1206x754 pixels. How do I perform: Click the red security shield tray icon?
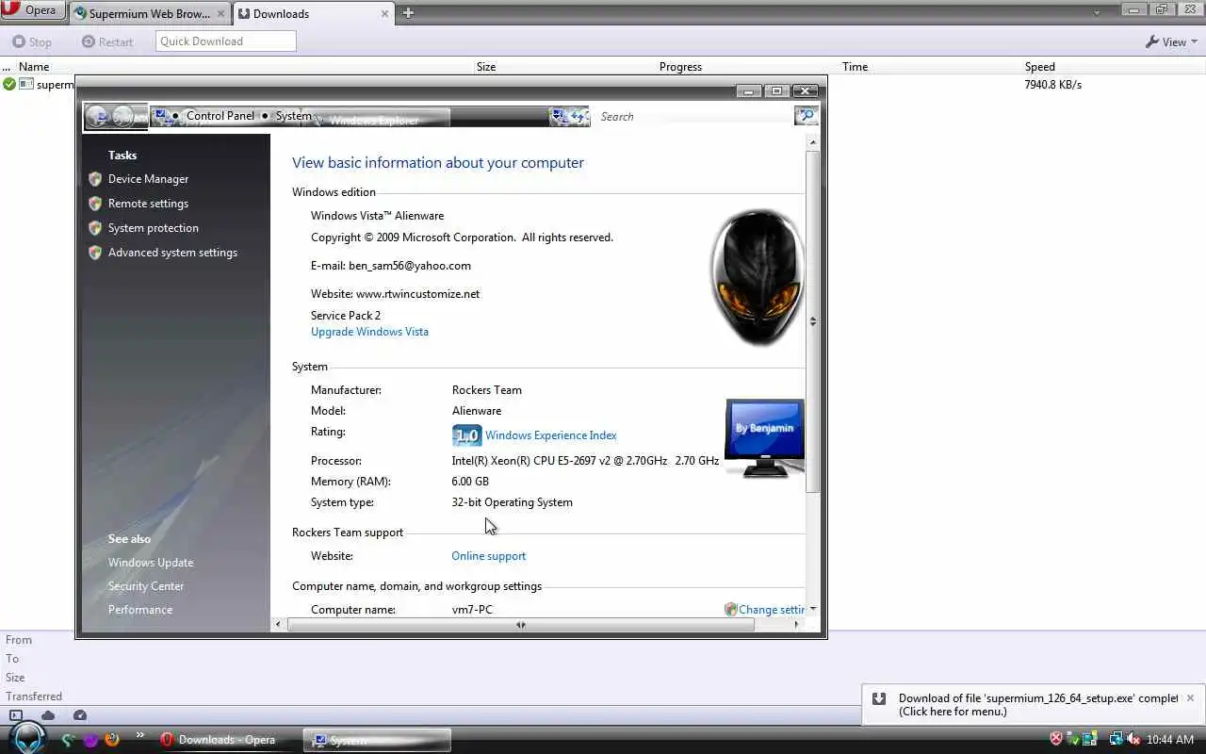1056,740
